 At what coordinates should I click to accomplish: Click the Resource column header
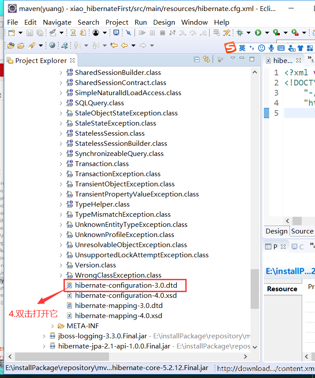point(282,289)
